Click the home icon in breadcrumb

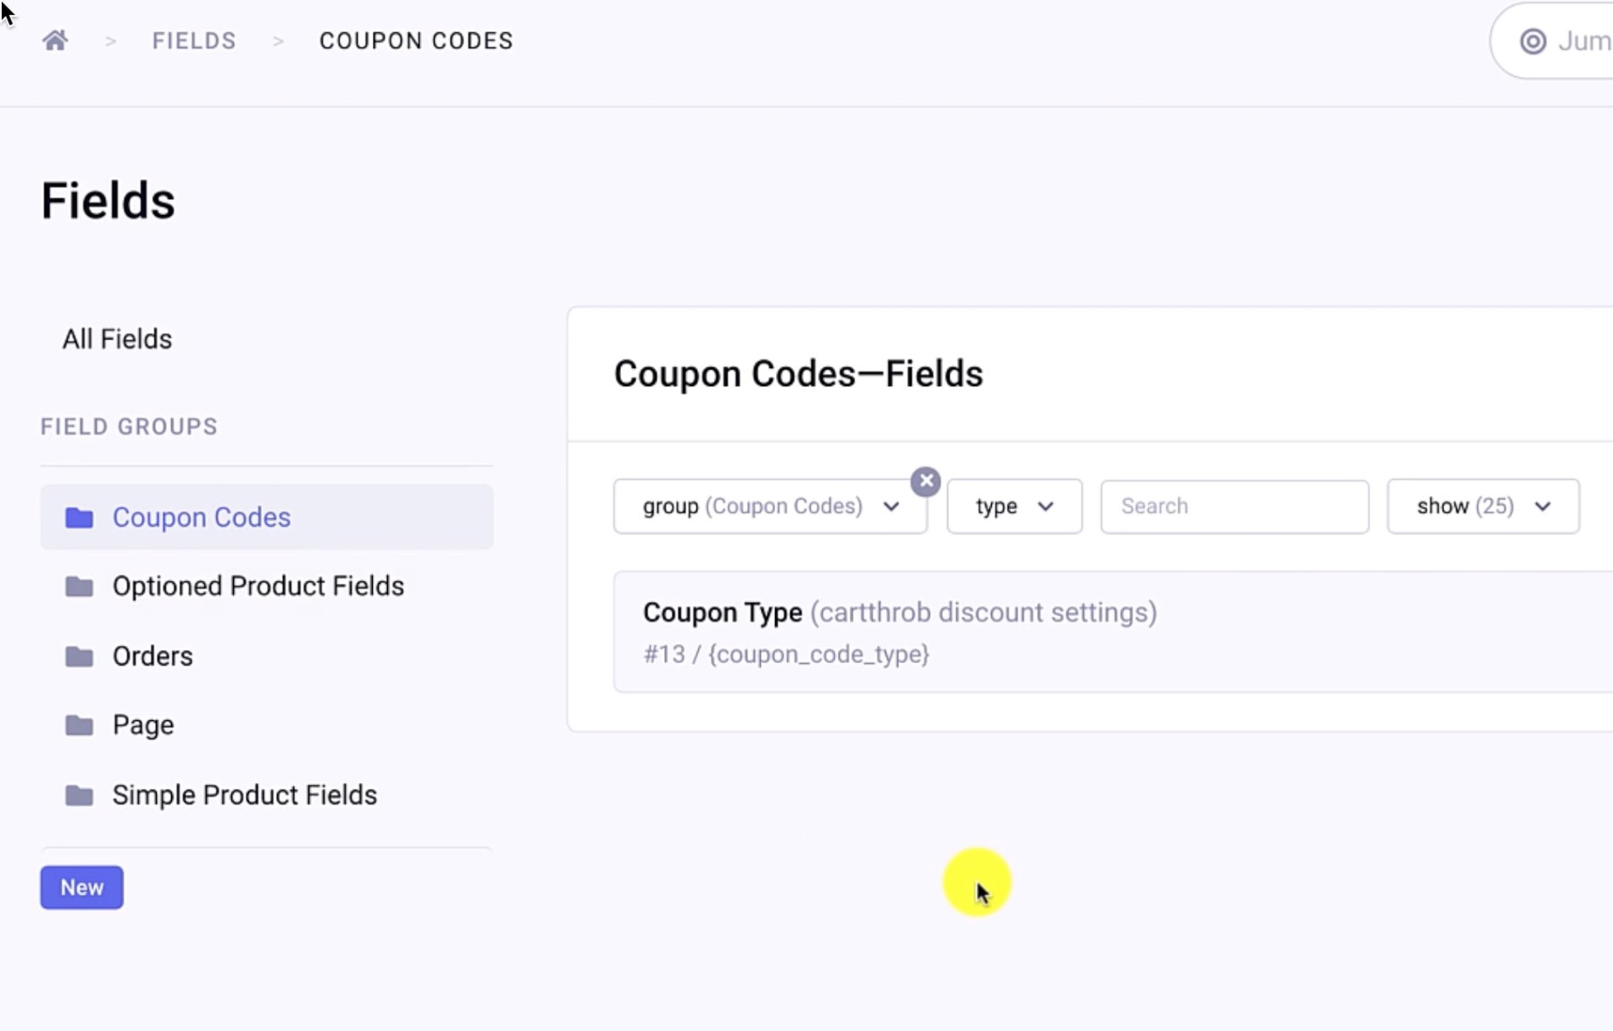[56, 40]
